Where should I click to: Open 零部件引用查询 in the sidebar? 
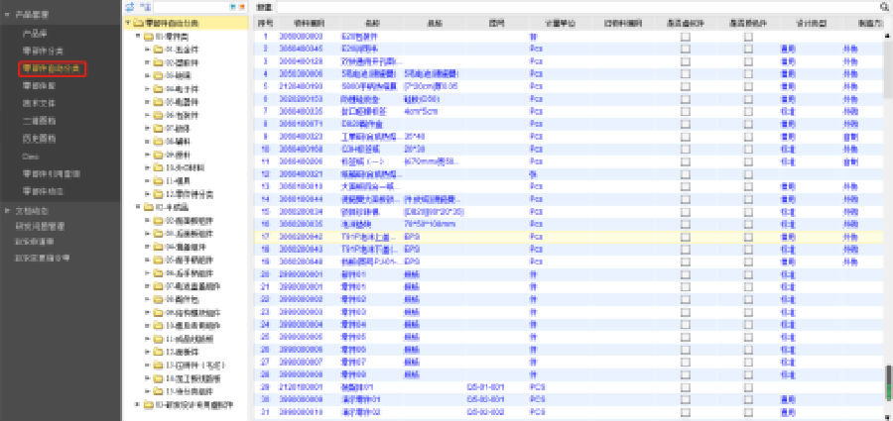pyautogui.click(x=51, y=173)
